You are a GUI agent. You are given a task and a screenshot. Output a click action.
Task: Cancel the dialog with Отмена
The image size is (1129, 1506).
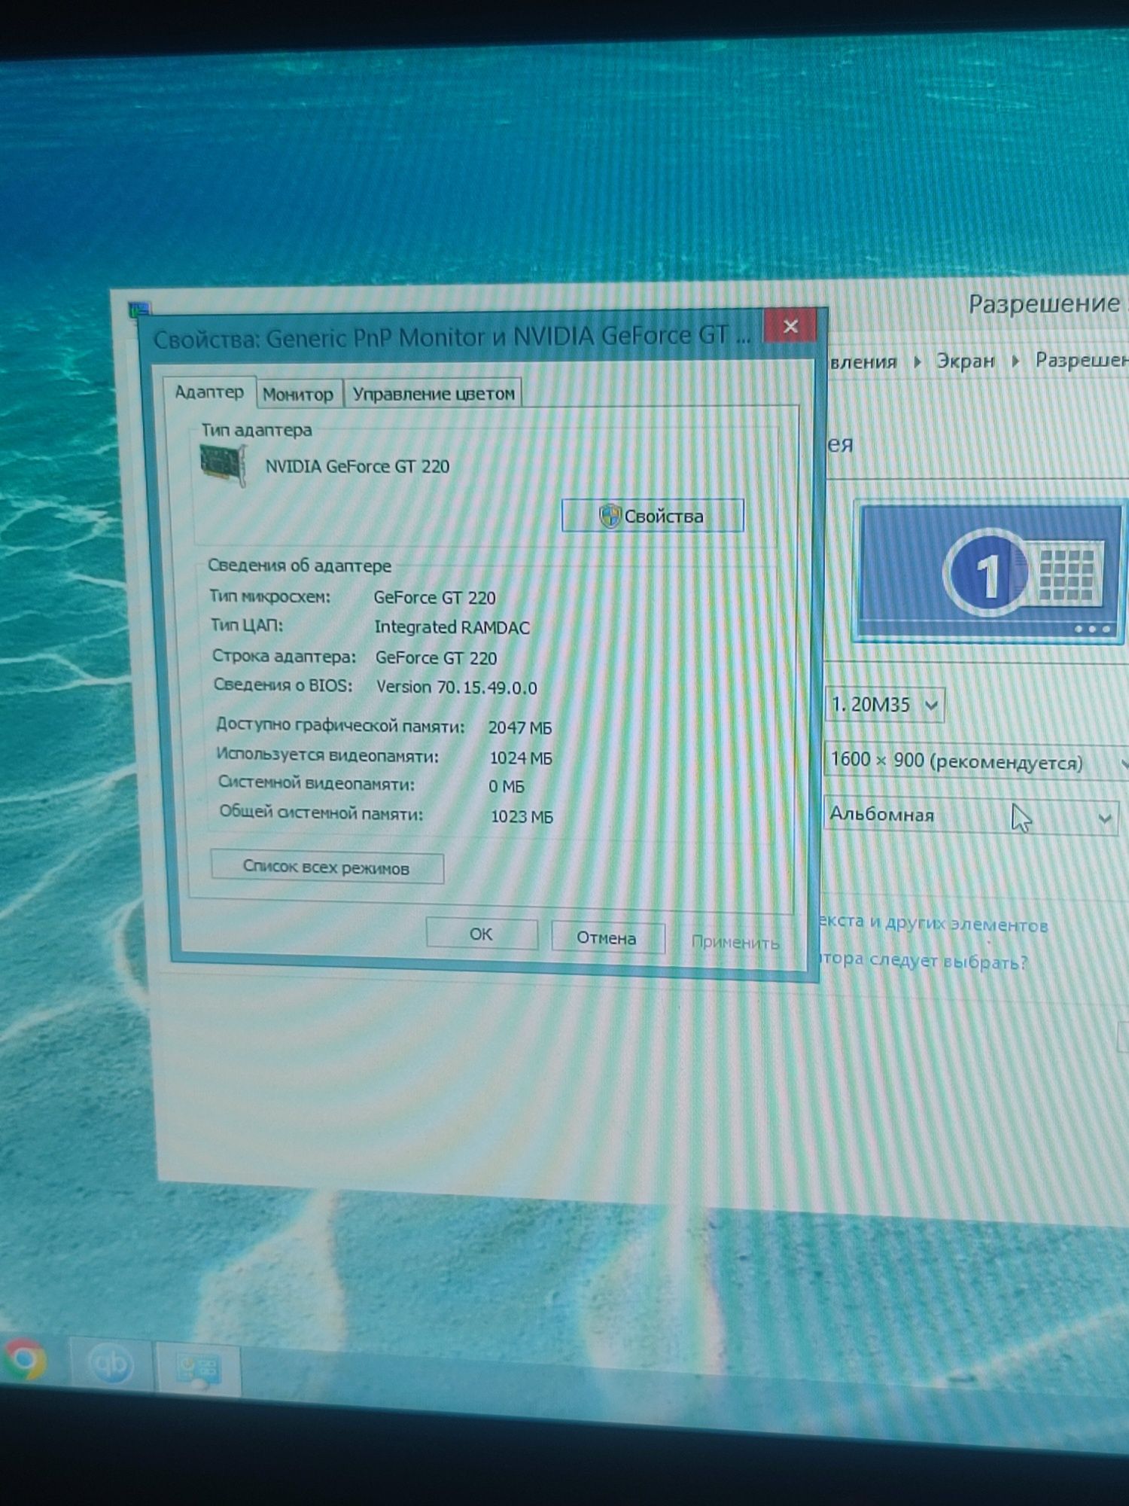[607, 938]
